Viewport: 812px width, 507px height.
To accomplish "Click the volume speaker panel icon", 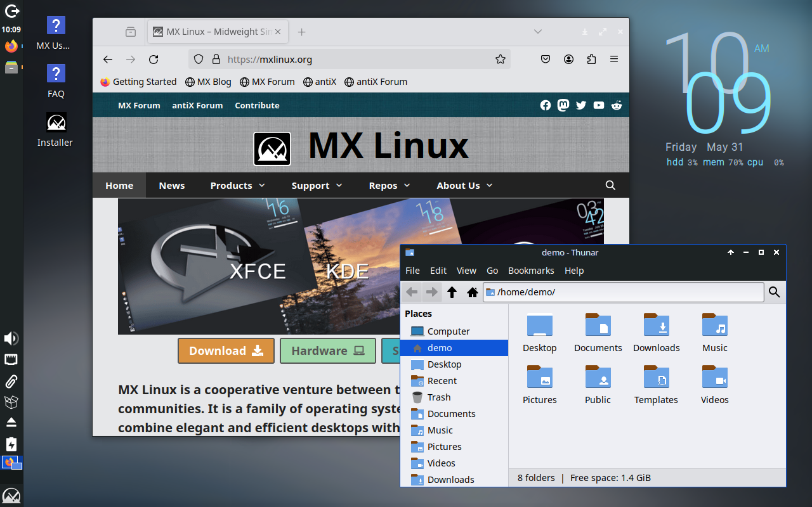I will point(11,338).
